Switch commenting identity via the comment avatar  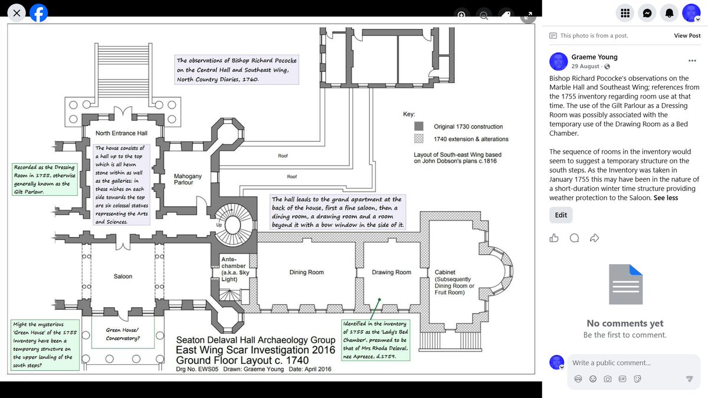556,363
